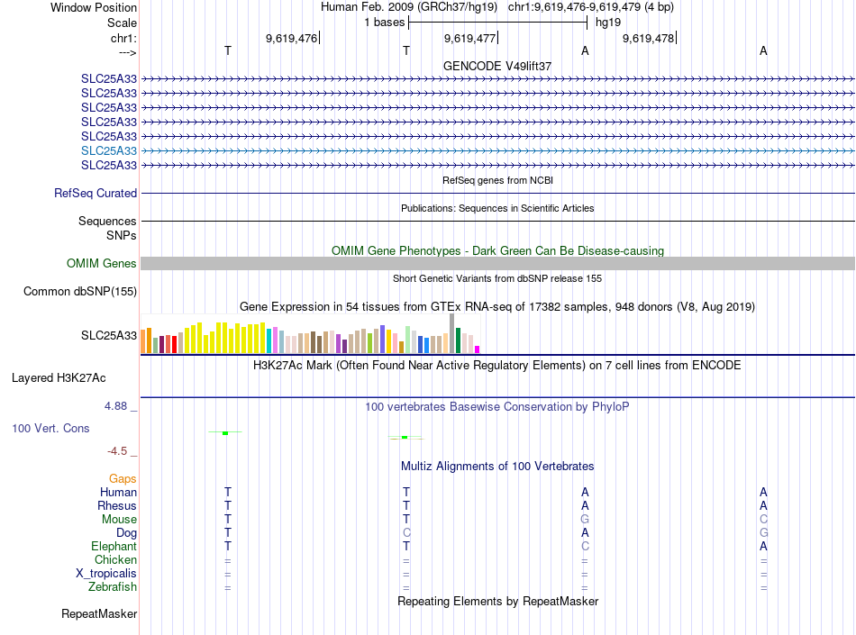The image size is (856, 635).
Task: Click the -4.5 PhyloP lower scale value
Action: [117, 451]
